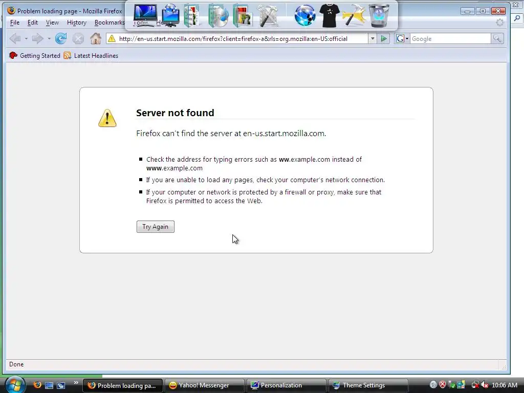Viewport: 524px width, 393px height.
Task: Open the crossed hammer and wrench dock icon
Action: coord(268,15)
